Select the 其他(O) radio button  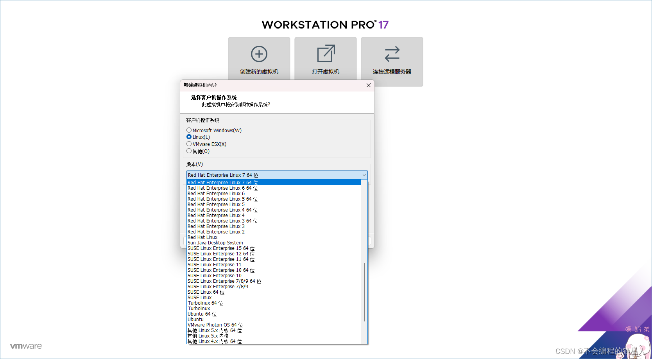pyautogui.click(x=189, y=151)
